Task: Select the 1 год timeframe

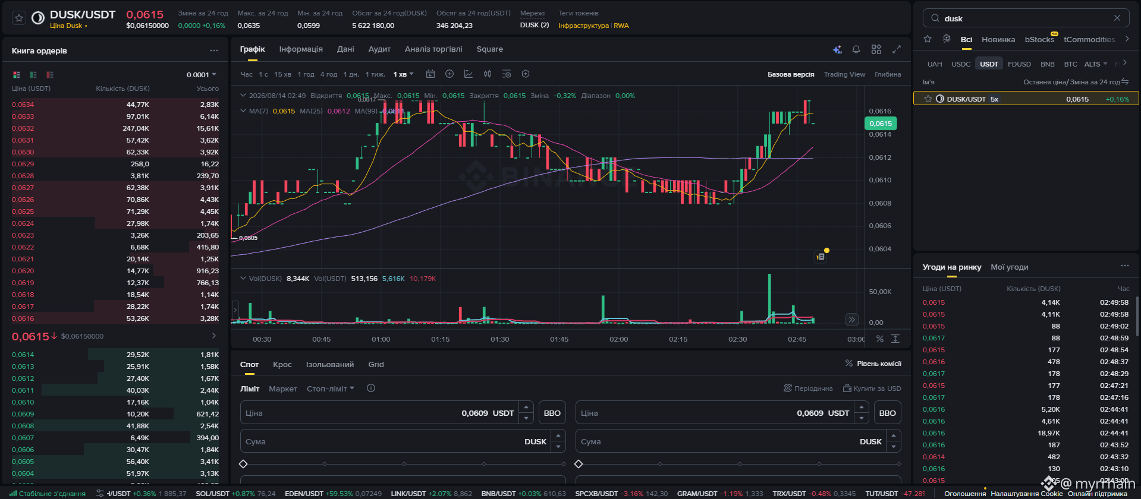Action: pos(306,74)
